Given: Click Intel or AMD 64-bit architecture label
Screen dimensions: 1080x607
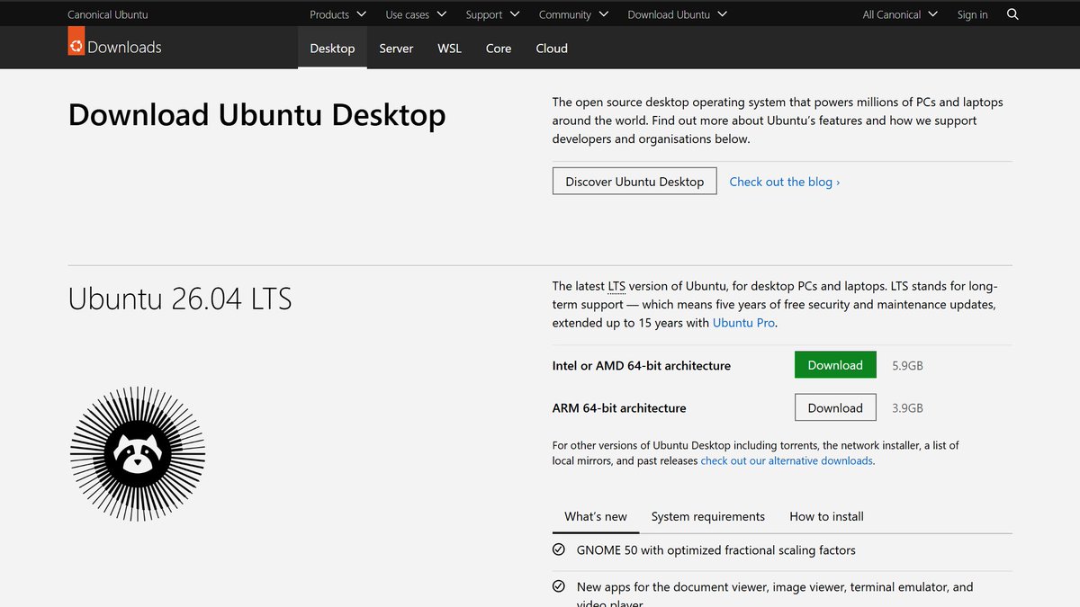Looking at the screenshot, I should coord(642,366).
